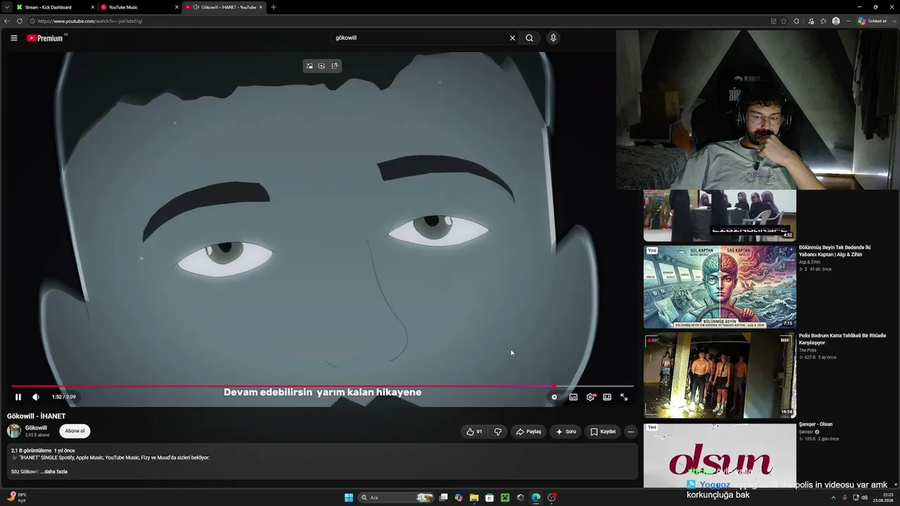This screenshot has width=900, height=506.
Task: Open File Explorer from taskbar
Action: (474, 498)
